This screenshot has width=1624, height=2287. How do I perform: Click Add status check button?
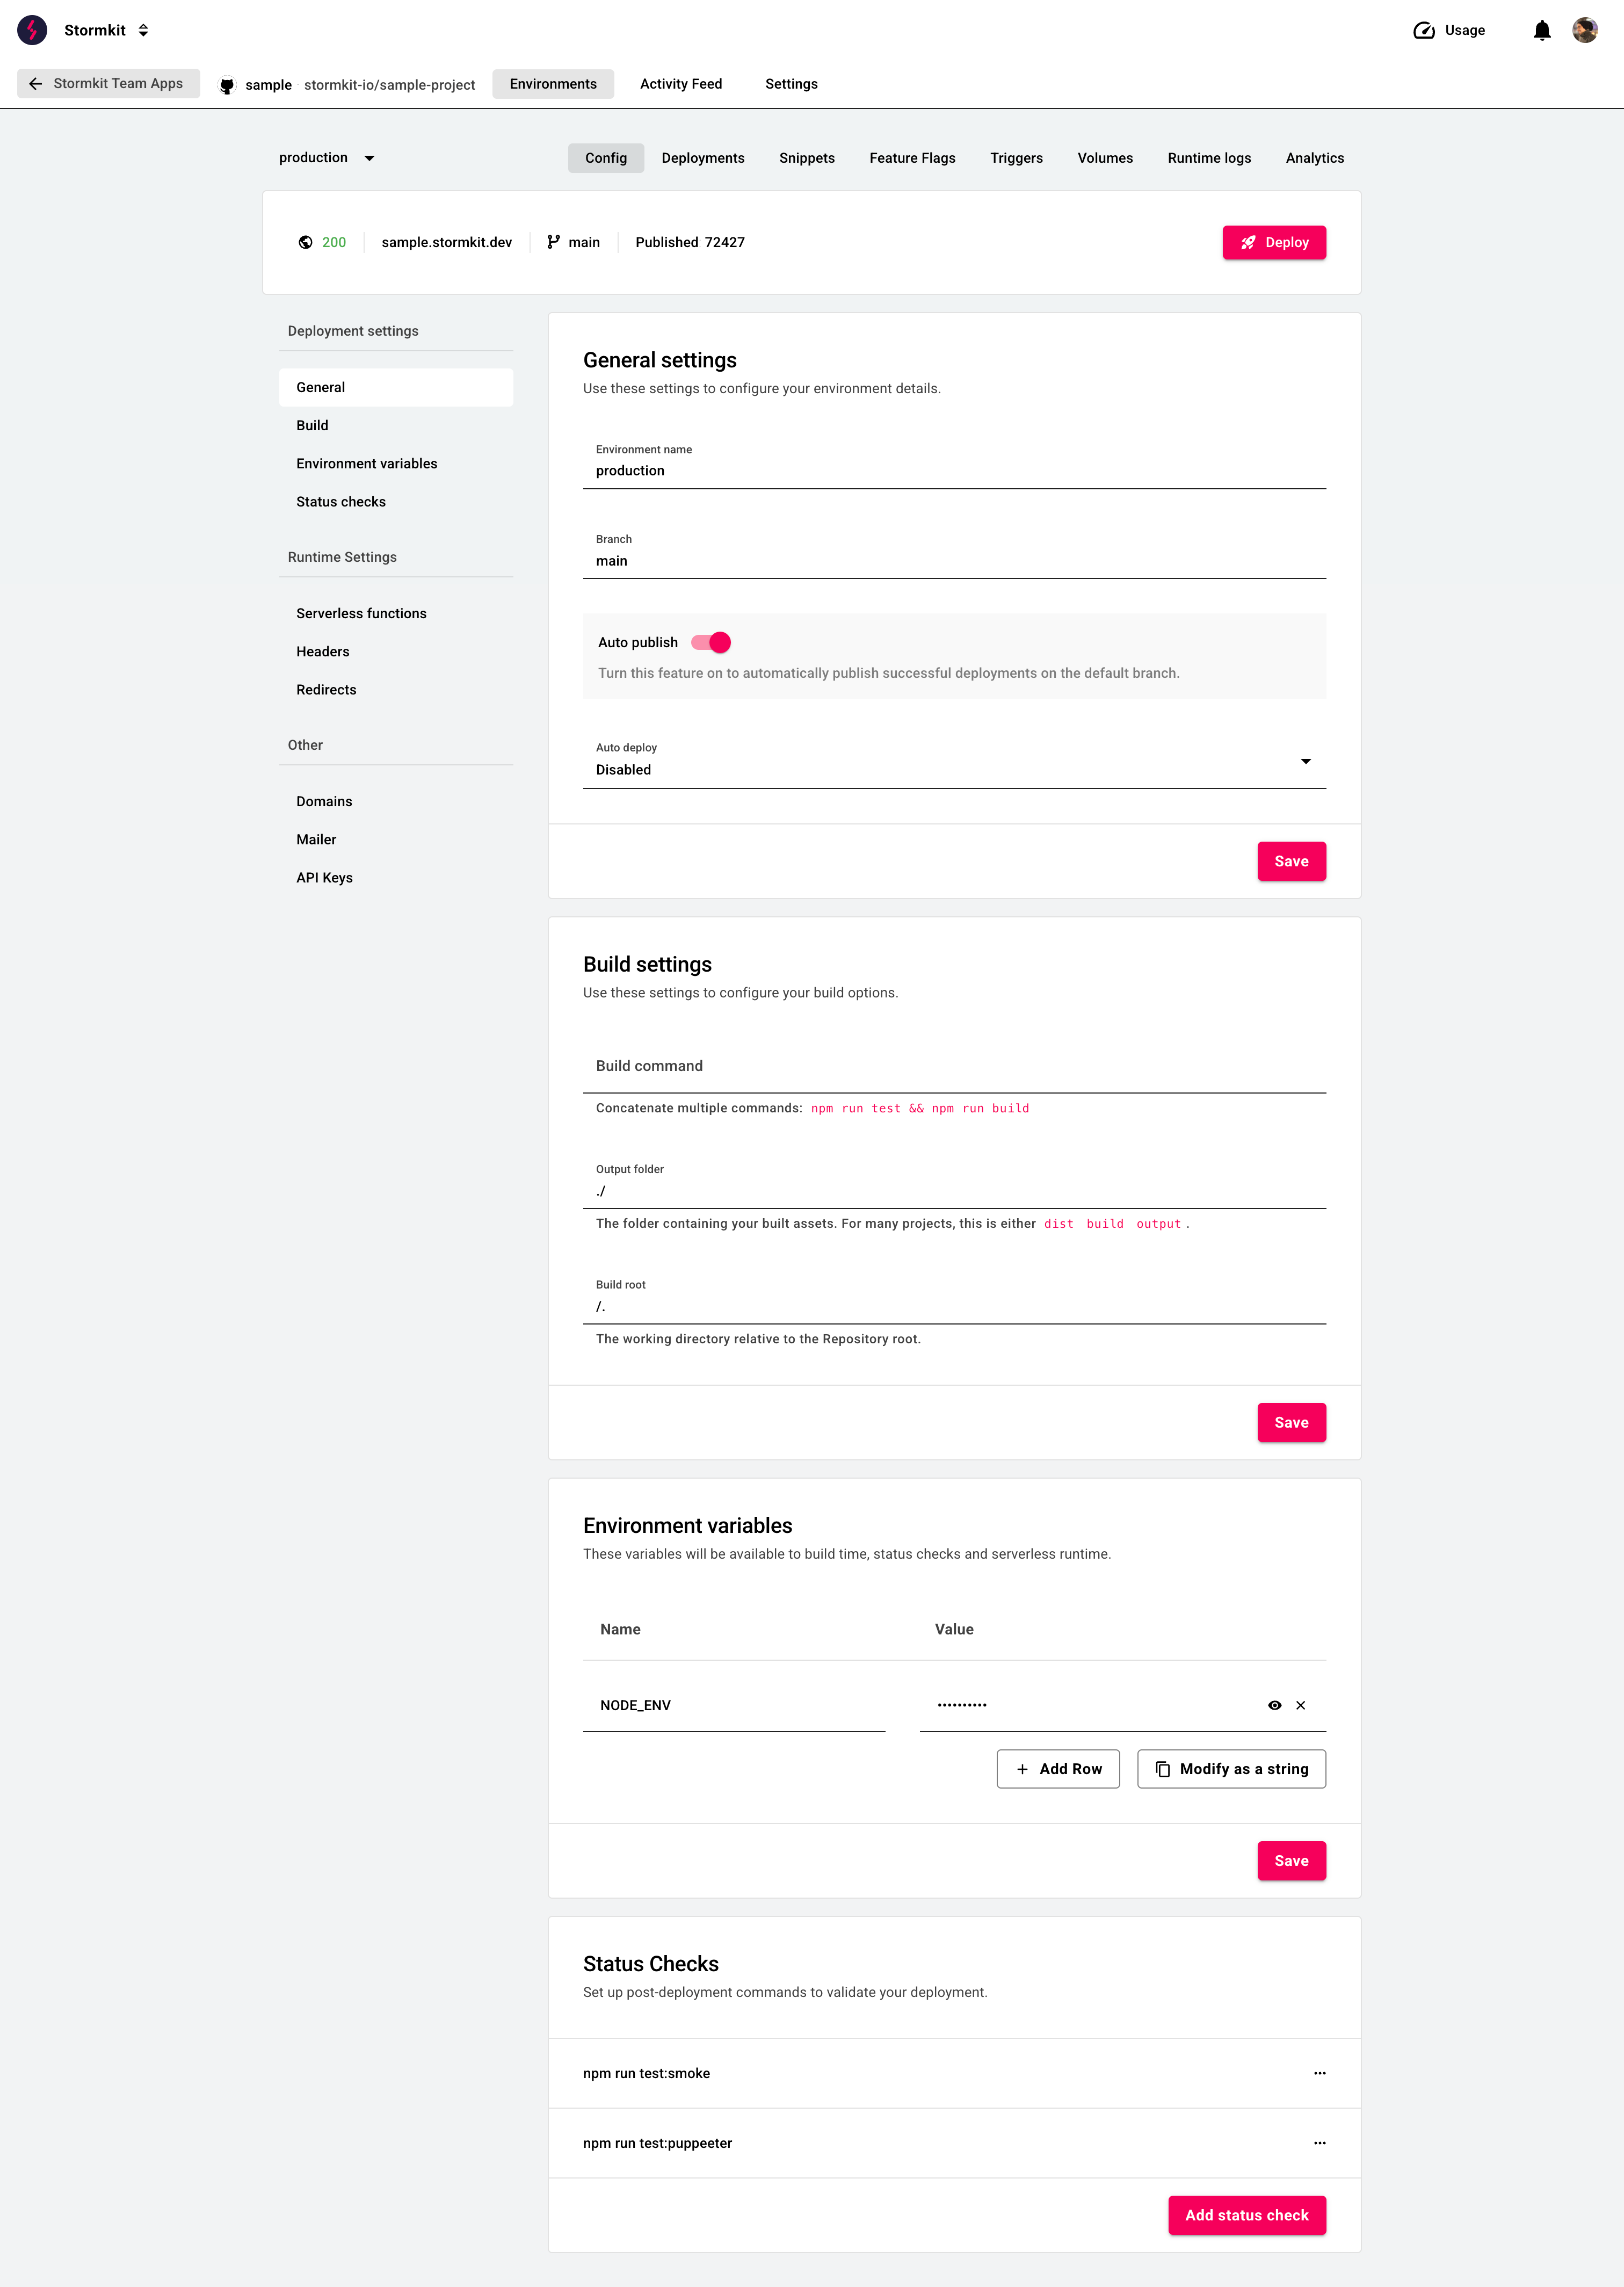tap(1247, 2215)
